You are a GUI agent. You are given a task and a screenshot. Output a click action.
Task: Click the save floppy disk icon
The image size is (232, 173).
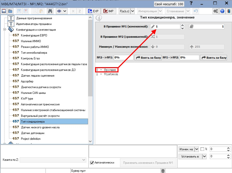(x=4, y=11)
